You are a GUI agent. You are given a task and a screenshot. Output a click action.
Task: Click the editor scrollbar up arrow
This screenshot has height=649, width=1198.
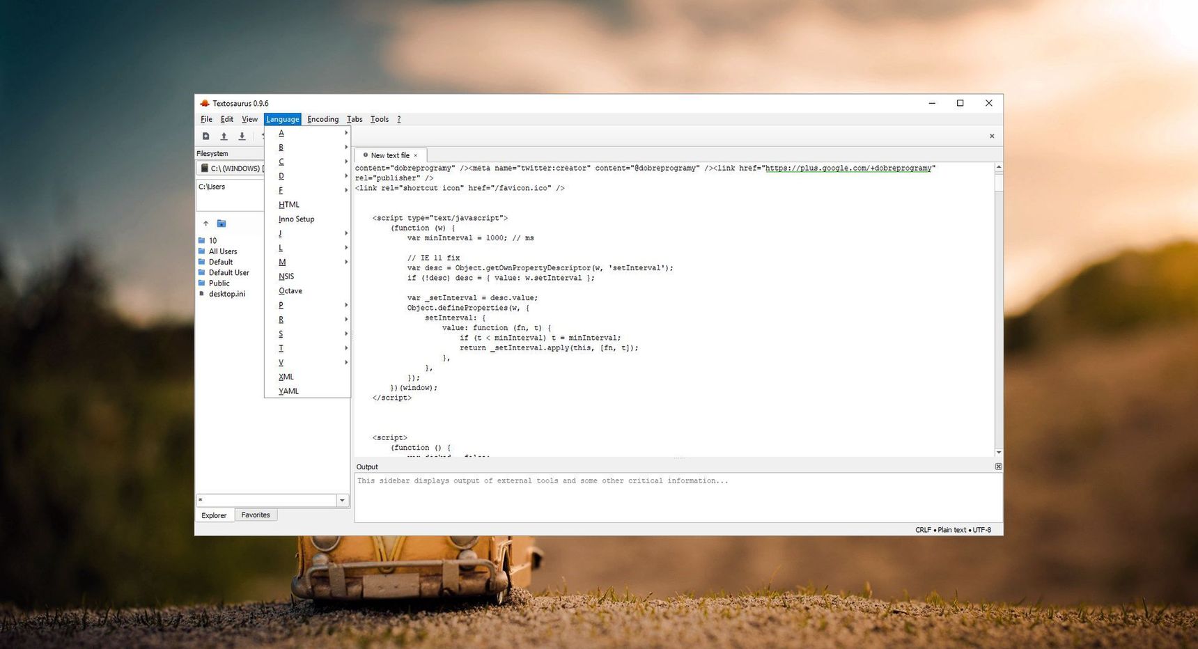tap(999, 167)
